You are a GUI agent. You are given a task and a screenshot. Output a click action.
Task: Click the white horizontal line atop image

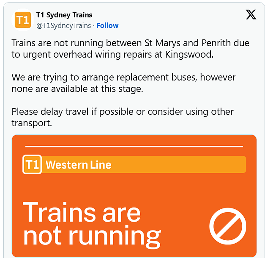tap(134, 147)
